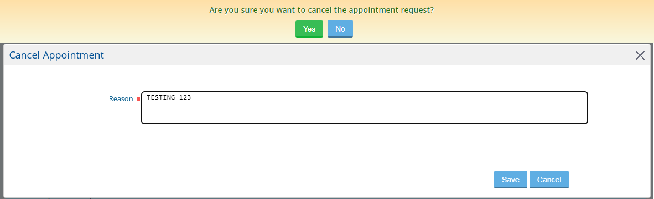The width and height of the screenshot is (654, 199).
Task: Click the dialog footer area left of Save
Action: (250, 180)
